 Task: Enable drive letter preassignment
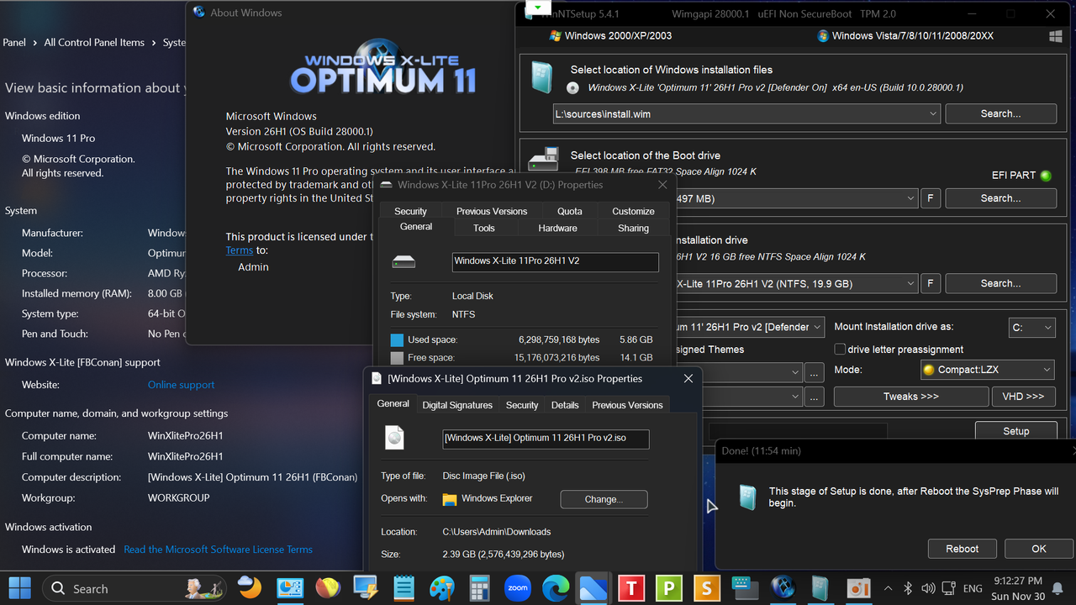(x=840, y=349)
